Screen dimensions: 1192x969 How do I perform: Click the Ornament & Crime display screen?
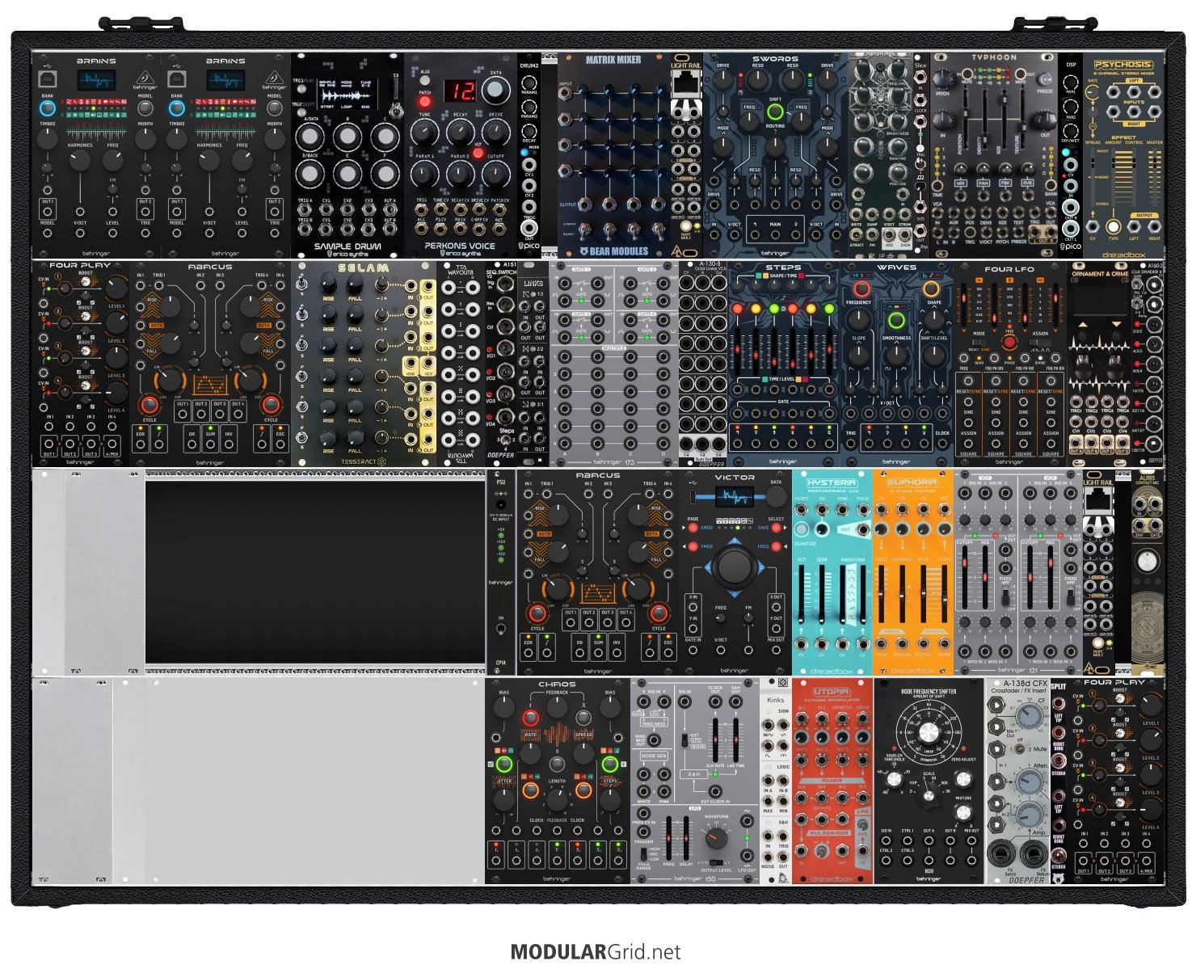pyautogui.click(x=1100, y=299)
